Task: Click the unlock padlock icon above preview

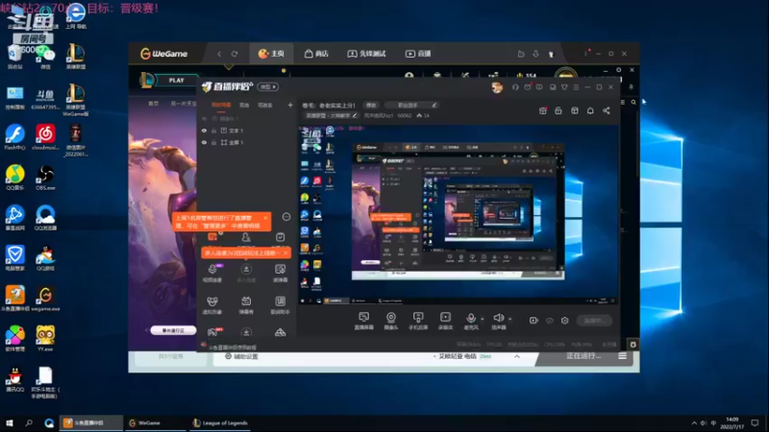Action: [558, 110]
